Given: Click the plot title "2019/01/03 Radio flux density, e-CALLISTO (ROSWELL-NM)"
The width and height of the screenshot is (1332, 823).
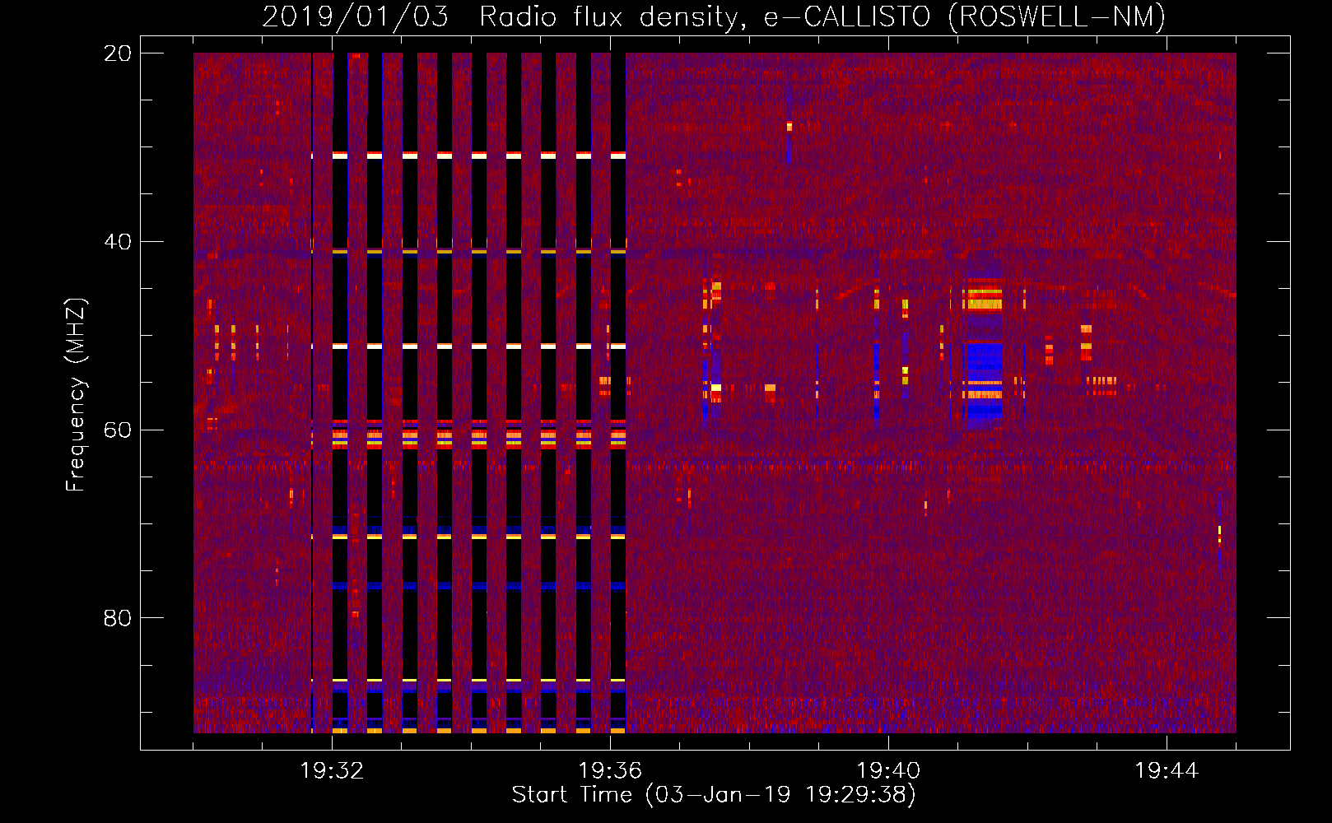Looking at the screenshot, I should [714, 17].
